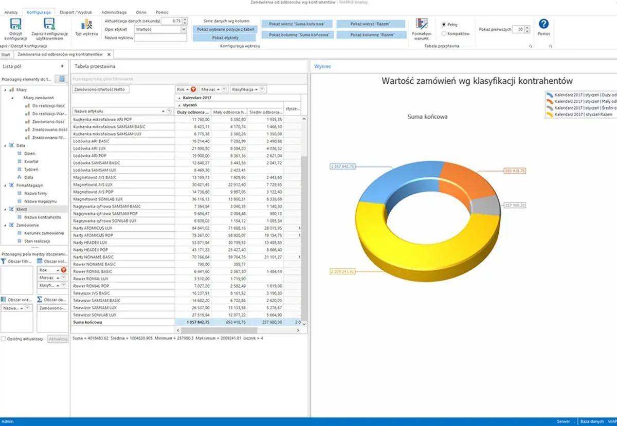This screenshot has width=617, height=426.
Task: Collapse the Kalendarz 2017 column group
Action: [x=179, y=98]
